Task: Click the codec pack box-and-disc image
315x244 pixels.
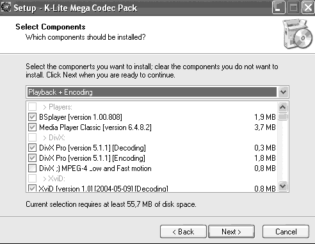Action: coord(298,34)
